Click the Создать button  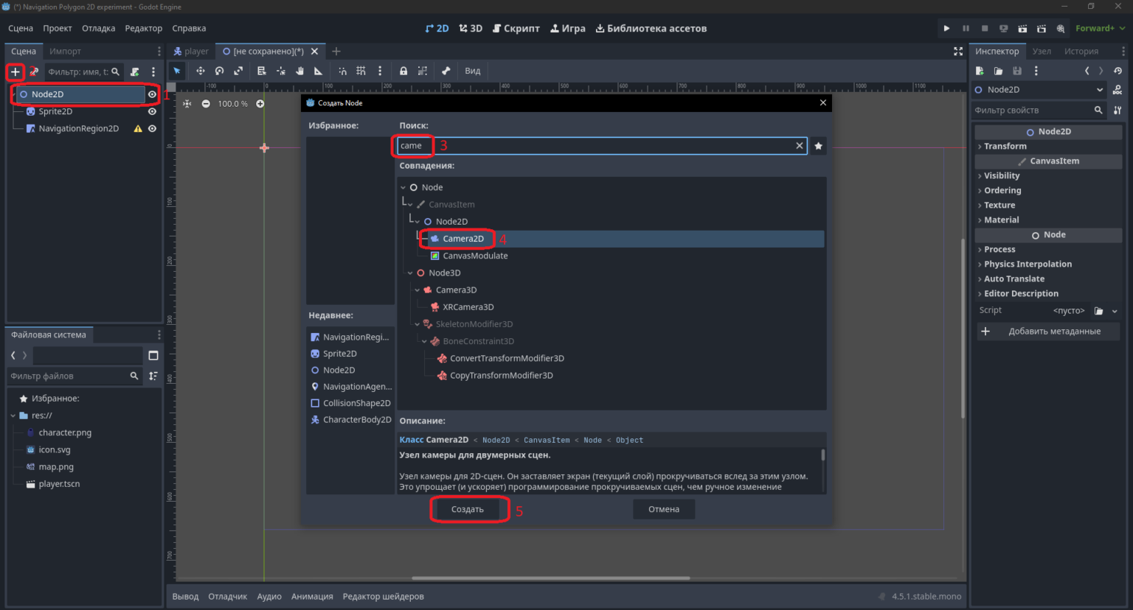(x=468, y=509)
